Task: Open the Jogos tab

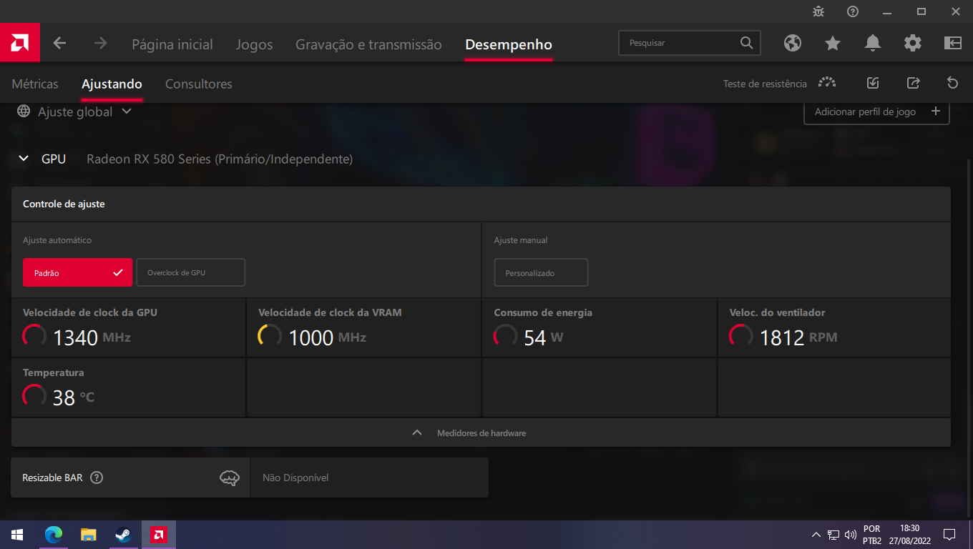Action: pos(255,44)
